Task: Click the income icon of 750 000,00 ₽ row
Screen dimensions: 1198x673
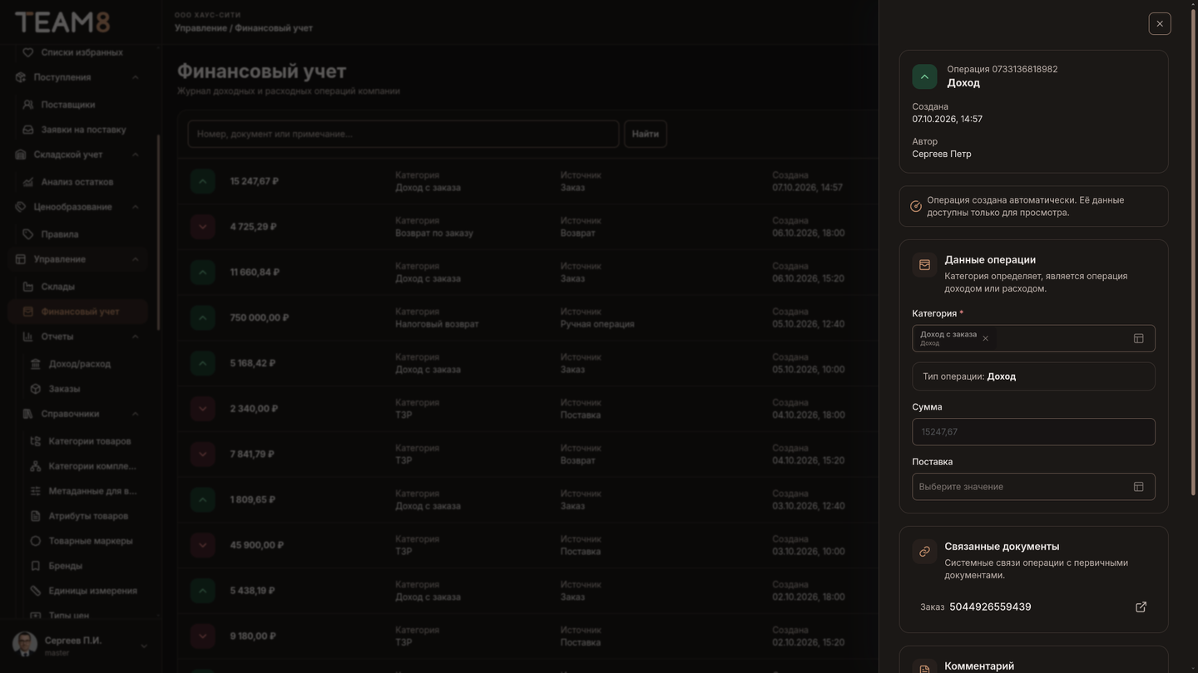Action: 203,317
